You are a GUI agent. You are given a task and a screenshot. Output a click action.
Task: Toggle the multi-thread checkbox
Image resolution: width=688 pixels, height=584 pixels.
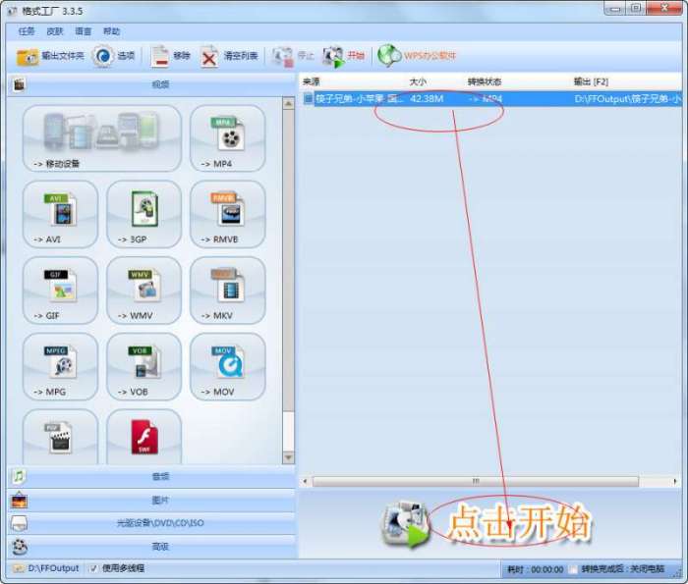(x=93, y=568)
